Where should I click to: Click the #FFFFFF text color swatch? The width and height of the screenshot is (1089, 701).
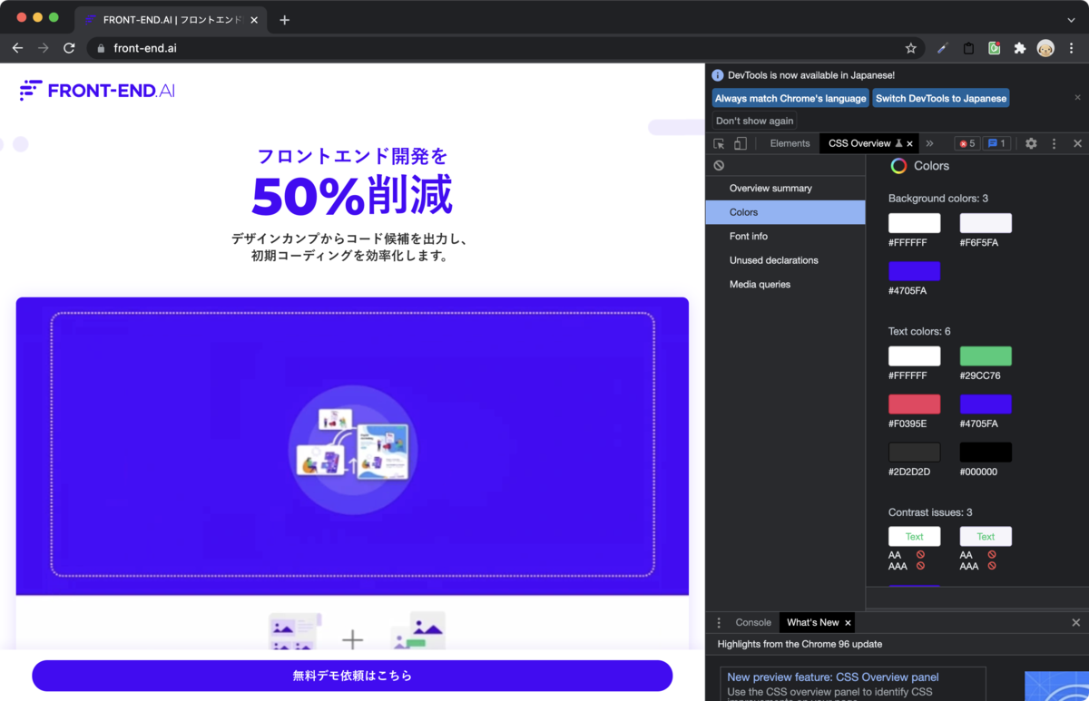pyautogui.click(x=914, y=356)
